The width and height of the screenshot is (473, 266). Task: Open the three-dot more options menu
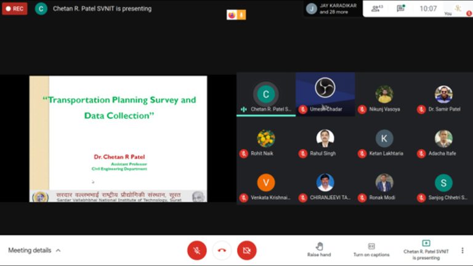coord(463,251)
